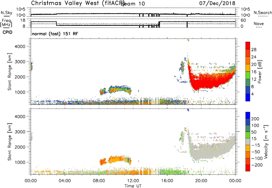Click the 4000 tick on power panel axis
Screen dimensions: 272x188
(x=20, y=46)
